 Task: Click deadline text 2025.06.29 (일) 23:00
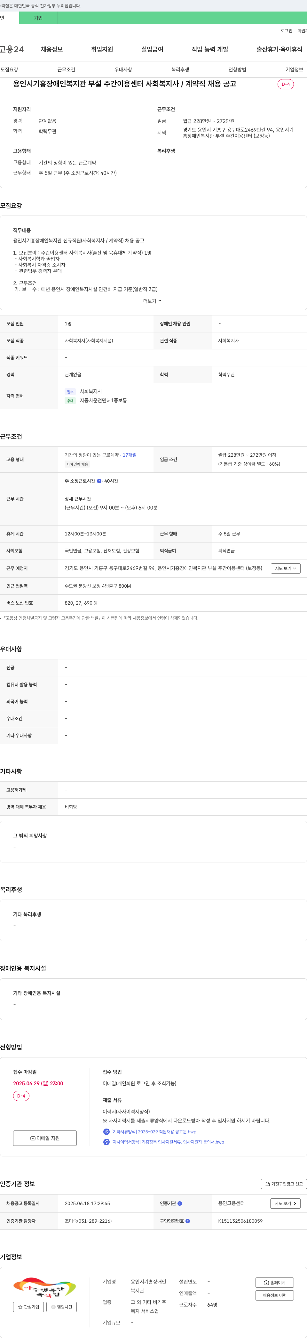pyautogui.click(x=38, y=1083)
